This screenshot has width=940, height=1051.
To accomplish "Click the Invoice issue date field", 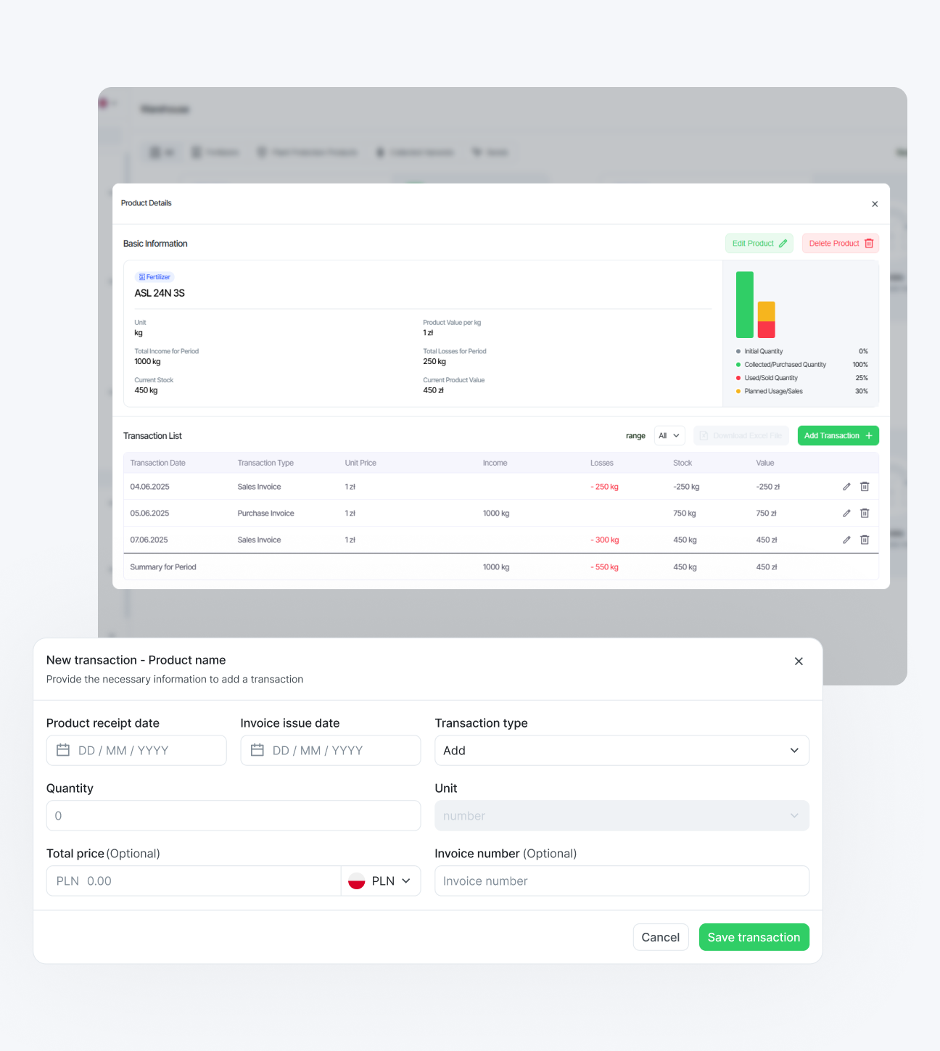I will point(331,751).
